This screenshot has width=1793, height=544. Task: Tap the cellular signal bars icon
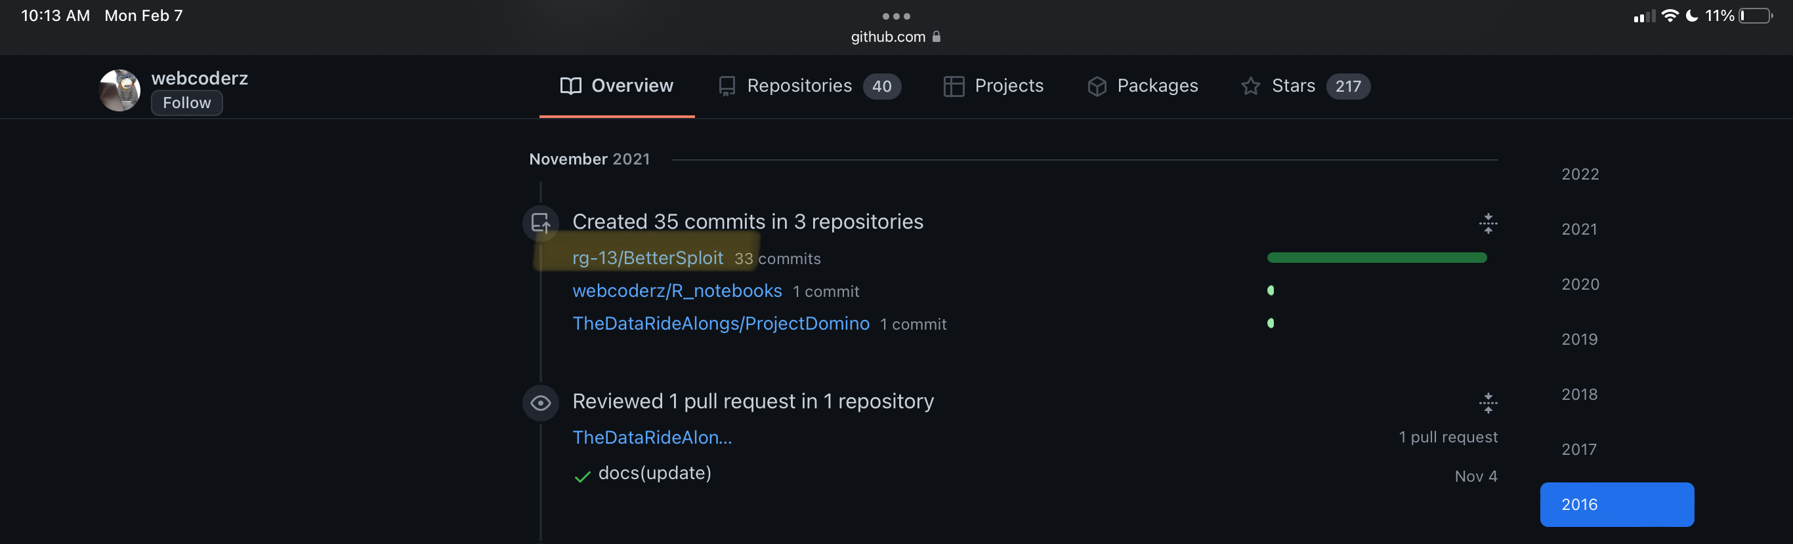[x=1645, y=16]
